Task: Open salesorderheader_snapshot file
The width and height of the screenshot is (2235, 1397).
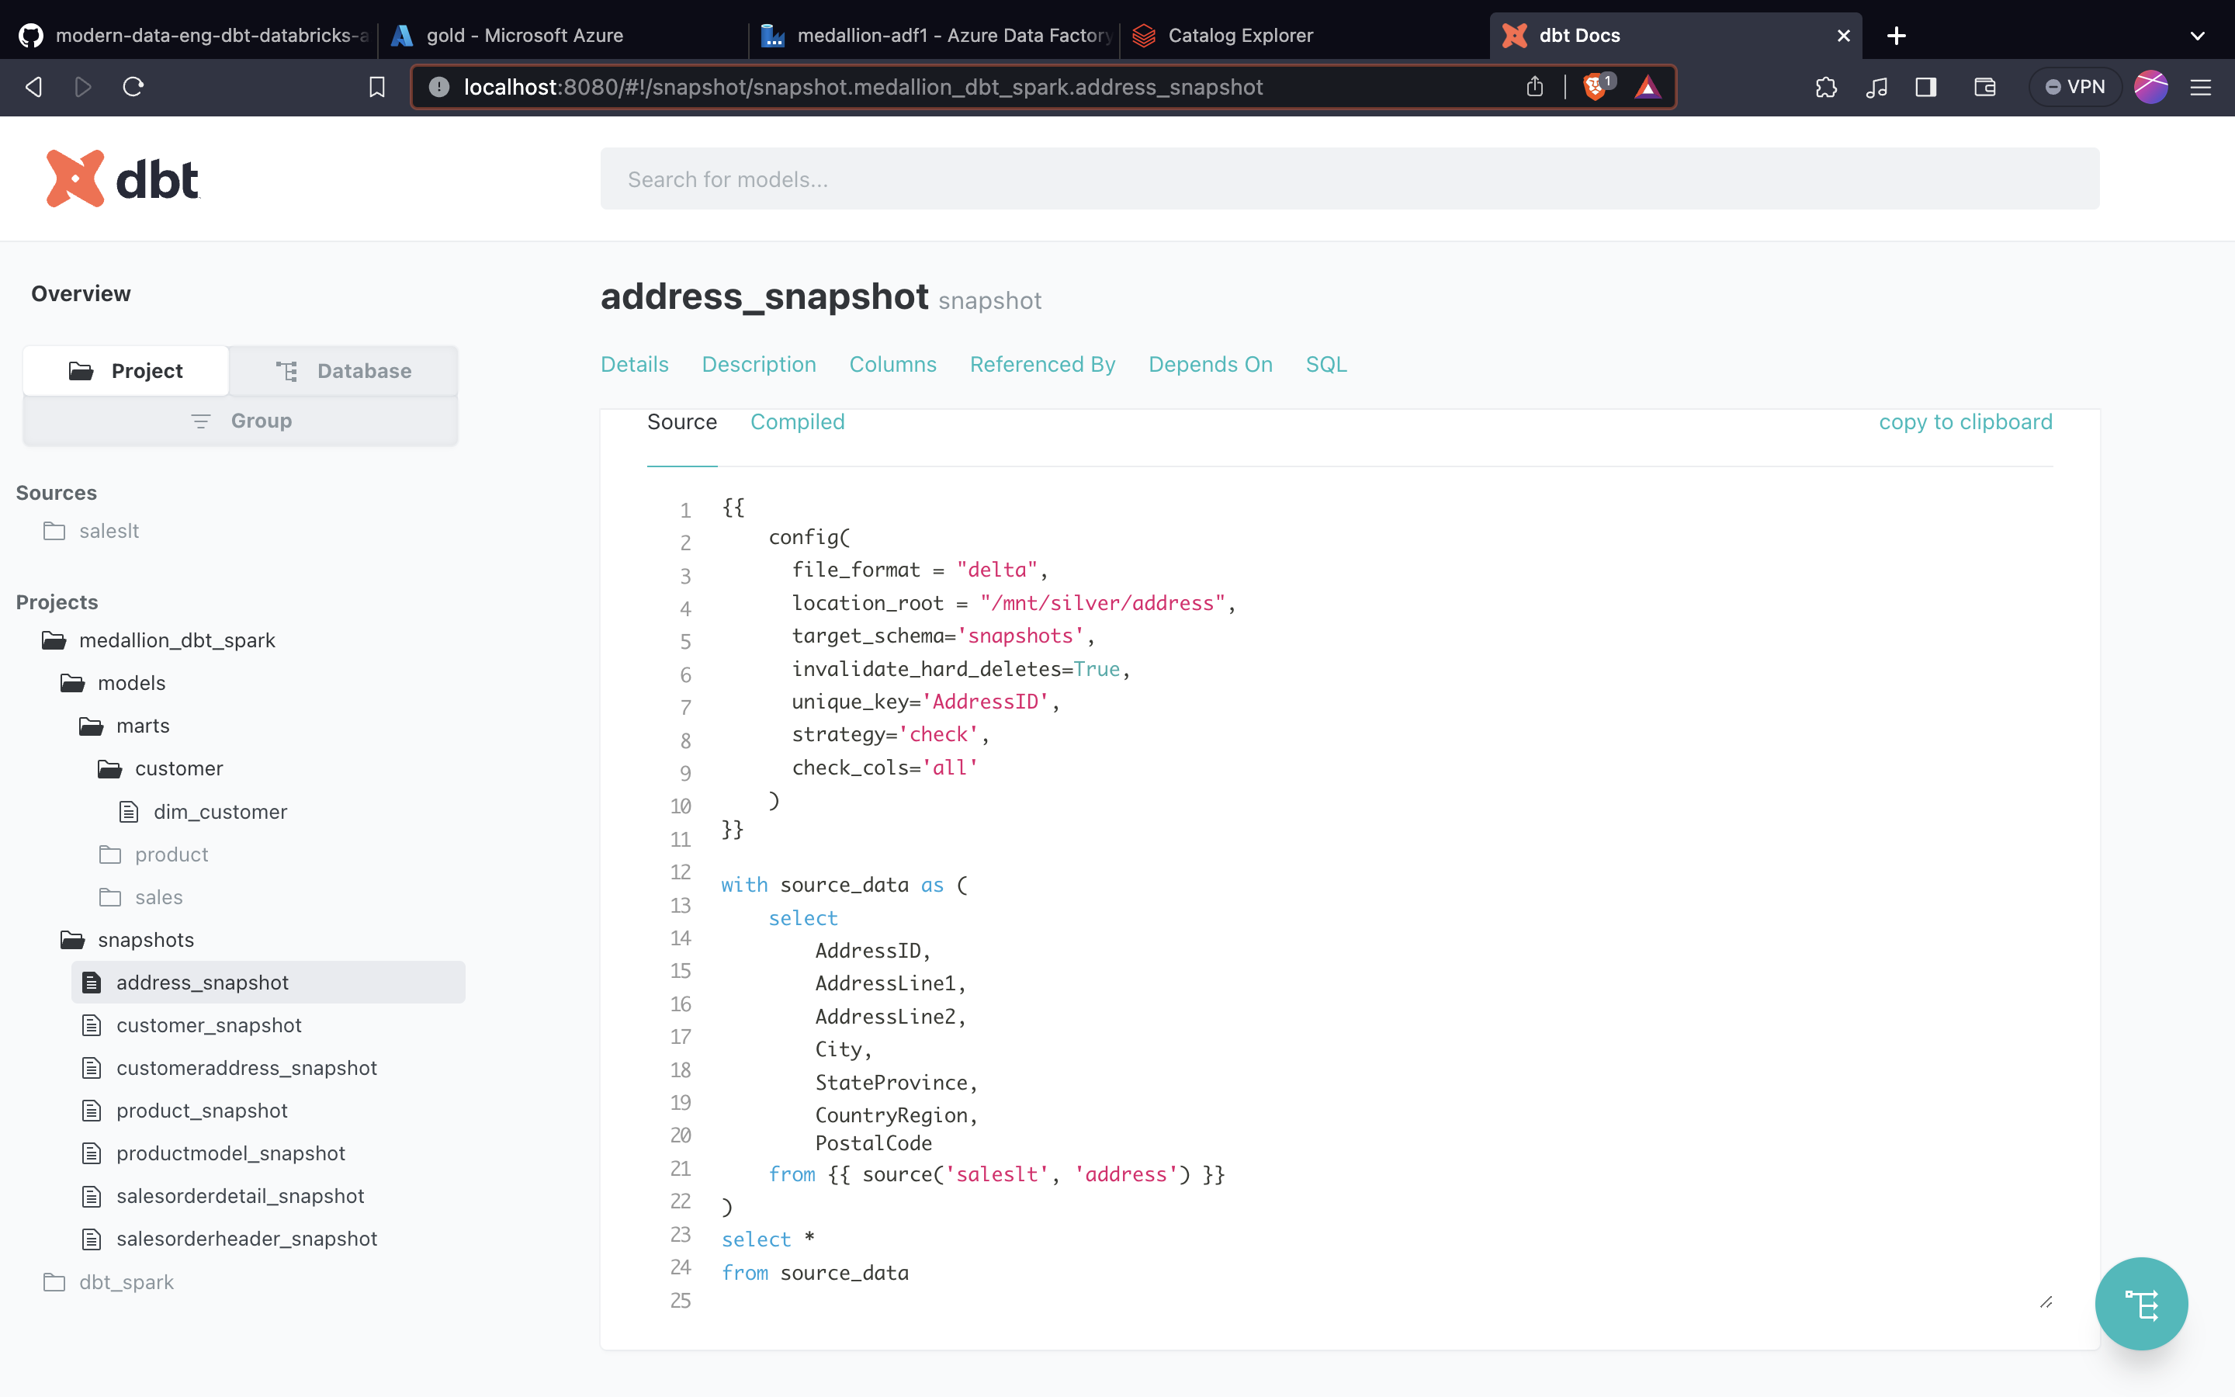Action: pyautogui.click(x=229, y=1238)
